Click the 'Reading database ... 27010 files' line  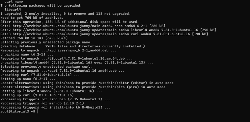pyautogui.click(x=73, y=46)
